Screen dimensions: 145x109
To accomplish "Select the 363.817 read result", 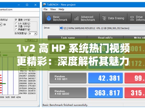I will tap(105, 93).
